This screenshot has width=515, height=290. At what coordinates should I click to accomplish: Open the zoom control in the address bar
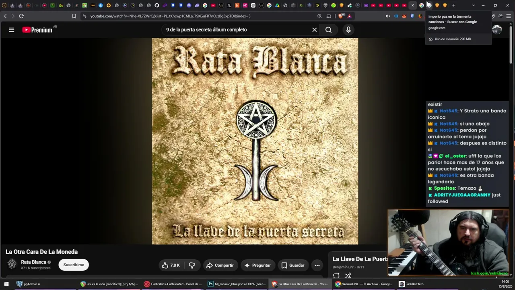pos(319,16)
